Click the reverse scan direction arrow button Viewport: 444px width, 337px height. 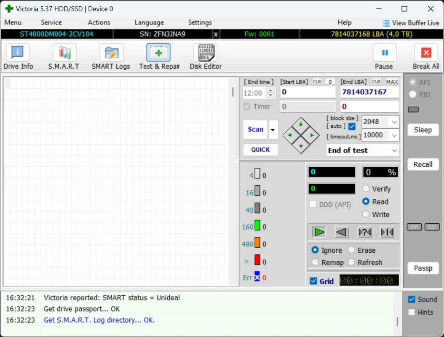342,232
